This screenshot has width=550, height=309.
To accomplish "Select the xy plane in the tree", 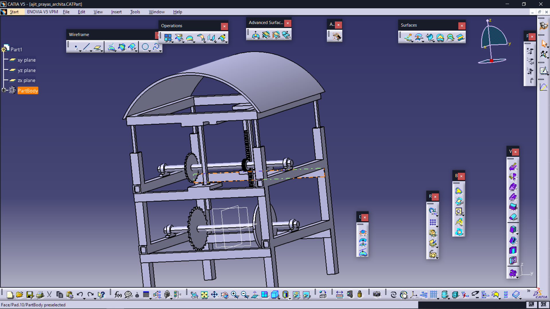I will [x=23, y=60].
